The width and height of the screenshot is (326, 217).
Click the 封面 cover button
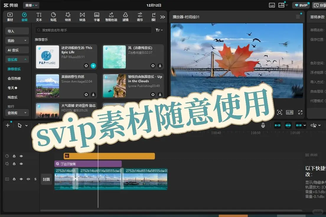coord(46,179)
